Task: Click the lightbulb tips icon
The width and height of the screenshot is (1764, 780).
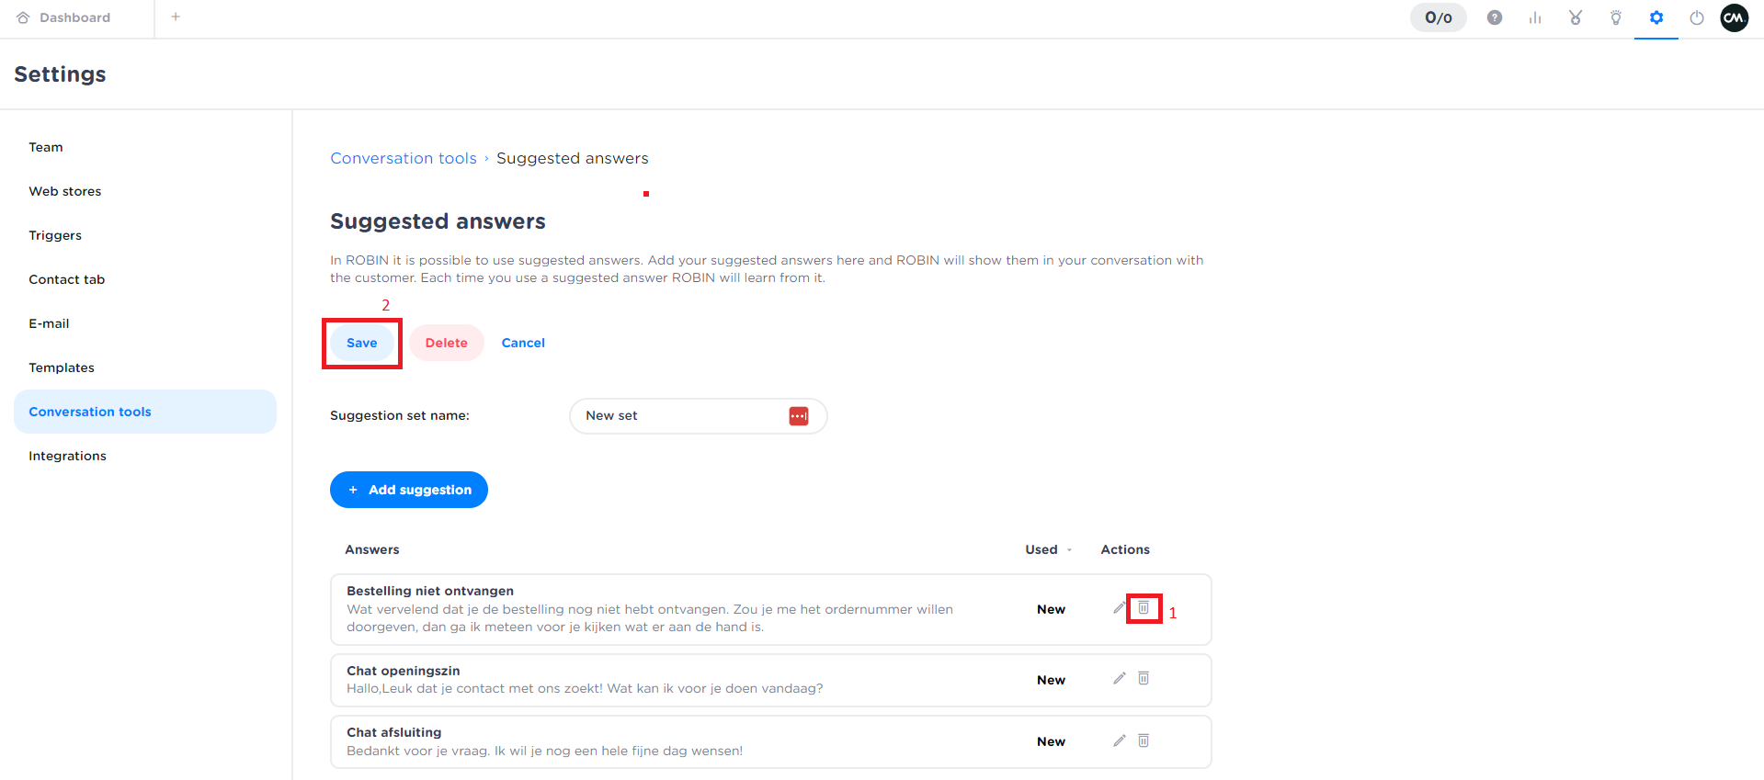Action: click(x=1616, y=17)
